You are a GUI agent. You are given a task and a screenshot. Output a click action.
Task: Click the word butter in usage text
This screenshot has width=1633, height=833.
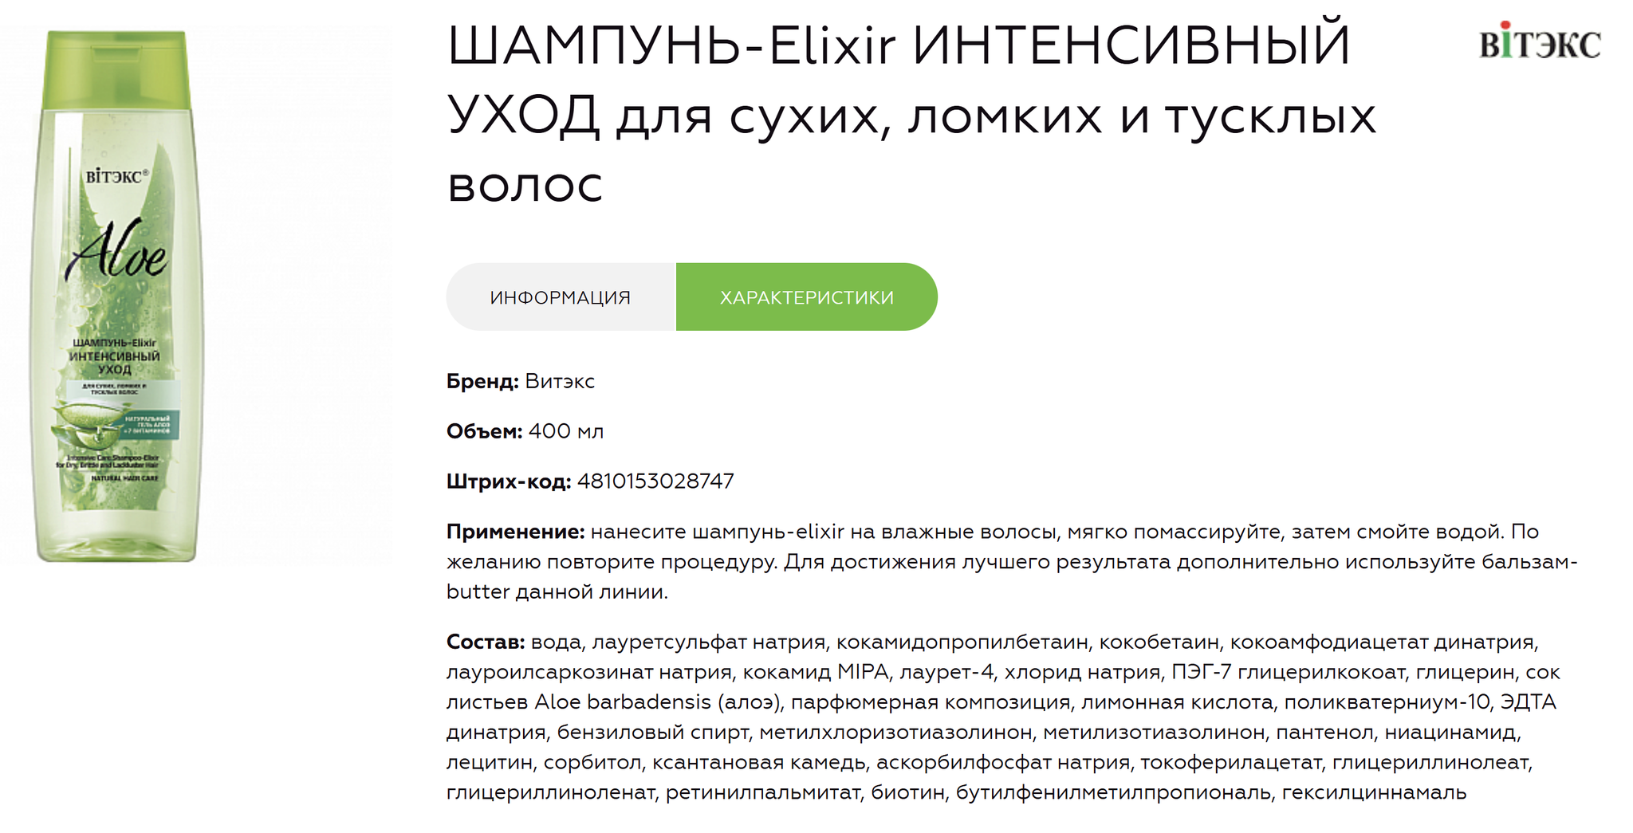[478, 591]
